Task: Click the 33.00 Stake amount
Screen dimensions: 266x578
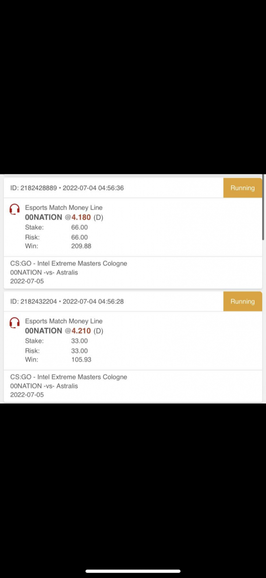Action: (80, 341)
